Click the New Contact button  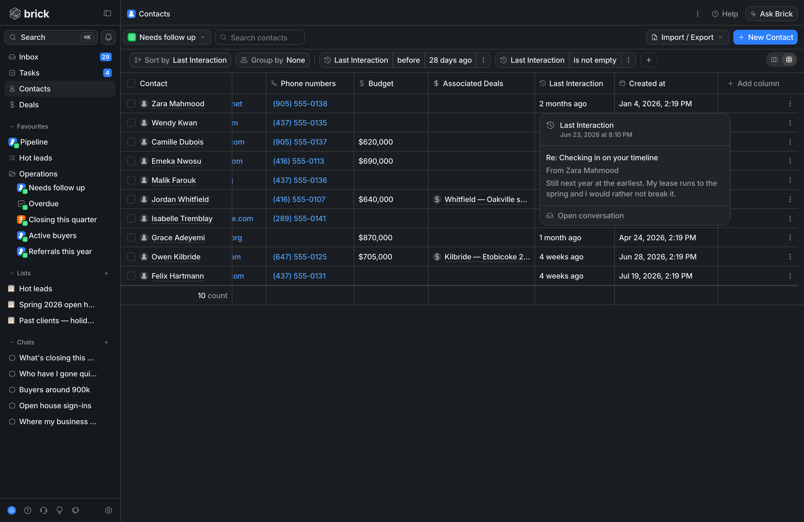[x=765, y=37]
